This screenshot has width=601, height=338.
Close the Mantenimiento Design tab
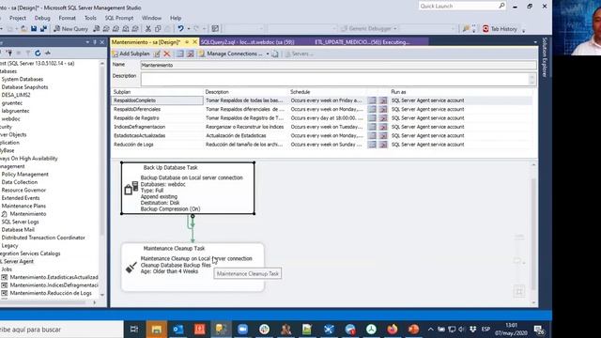point(194,41)
